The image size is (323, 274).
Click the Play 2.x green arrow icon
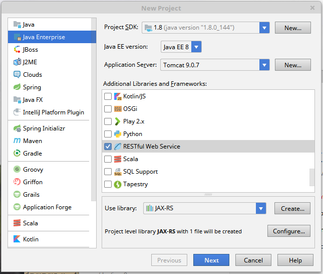(x=117, y=121)
